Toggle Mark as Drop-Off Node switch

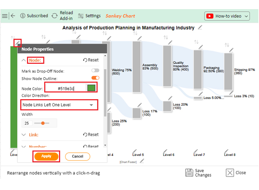(95, 71)
